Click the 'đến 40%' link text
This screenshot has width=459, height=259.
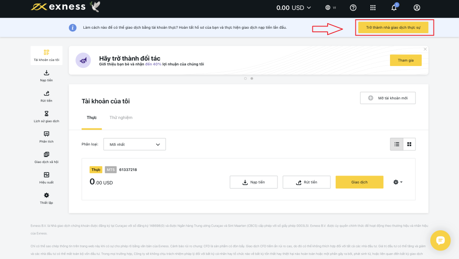click(153, 64)
